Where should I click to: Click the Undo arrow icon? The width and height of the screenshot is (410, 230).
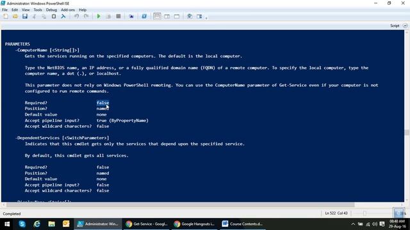(x=76, y=16)
